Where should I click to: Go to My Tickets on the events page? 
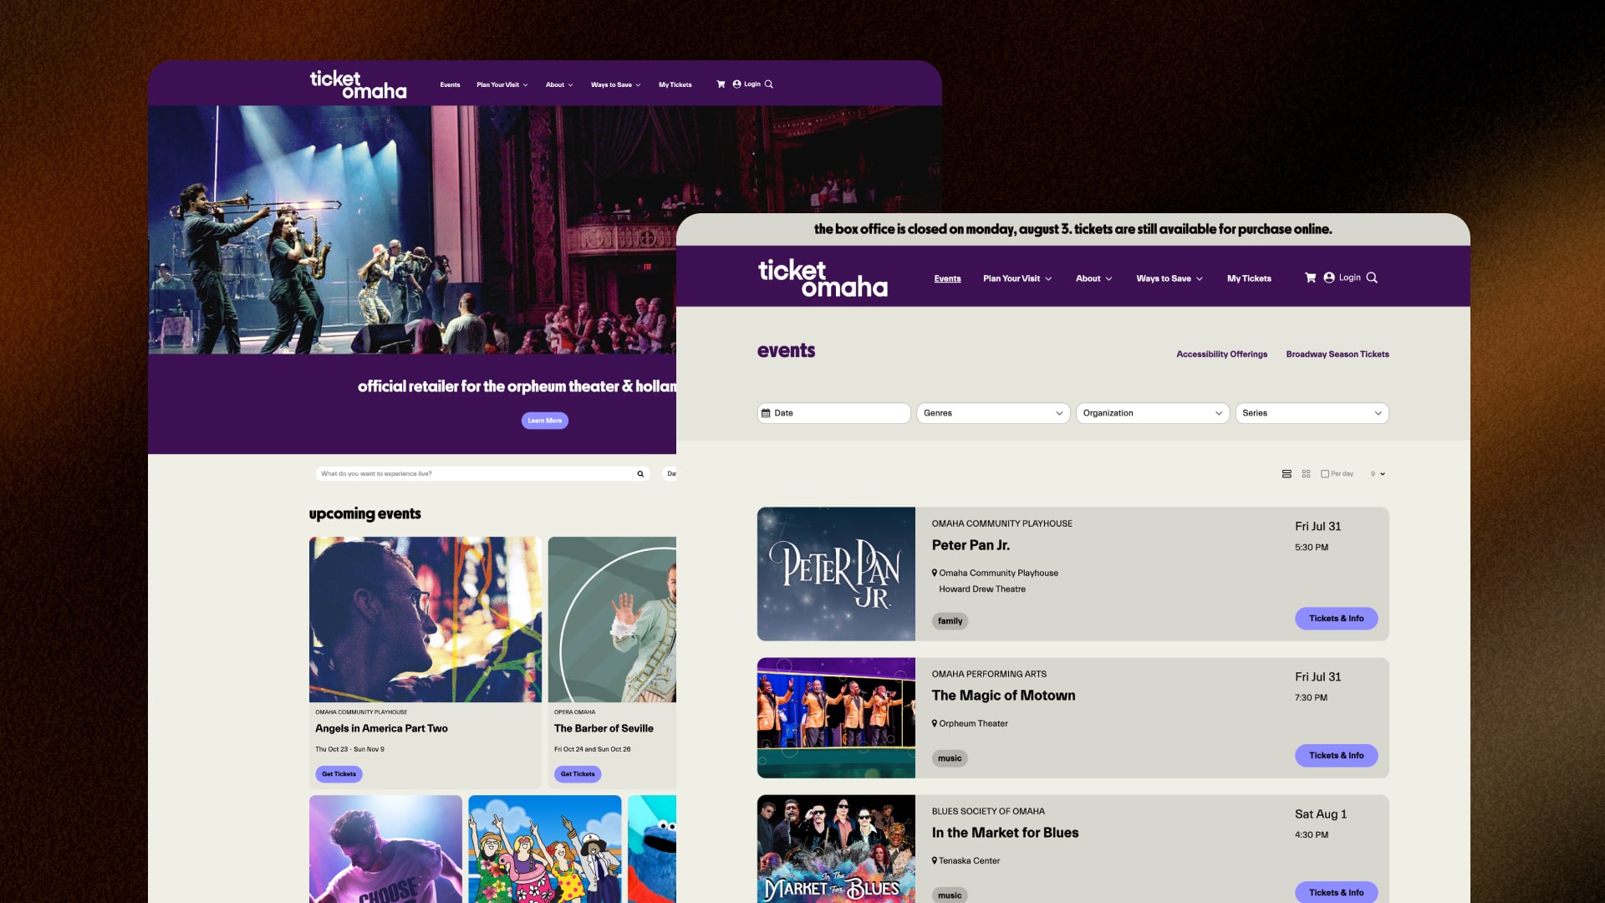coord(1249,278)
